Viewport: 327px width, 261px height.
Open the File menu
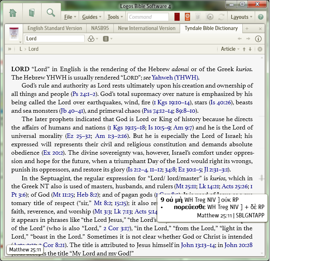pyautogui.click(x=70, y=17)
